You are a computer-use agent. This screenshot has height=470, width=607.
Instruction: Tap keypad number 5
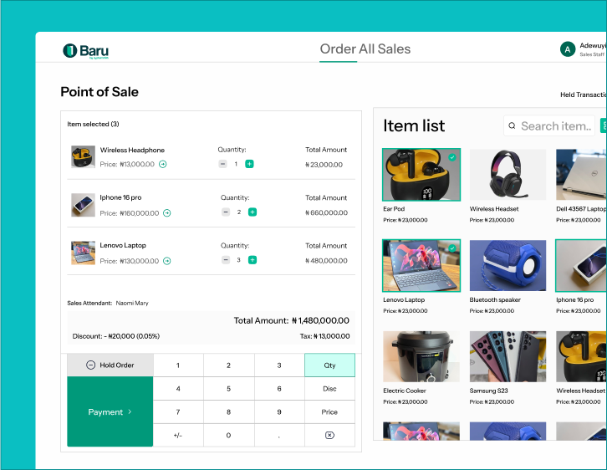[229, 389]
